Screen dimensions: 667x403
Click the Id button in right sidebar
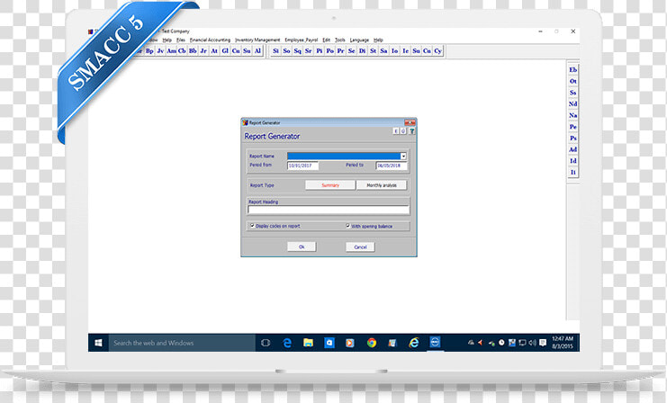pos(573,161)
